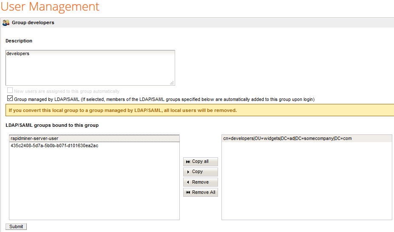The image size is (394, 232).
Task: Click the group users icon beside Group developers
Action: (x=6, y=23)
